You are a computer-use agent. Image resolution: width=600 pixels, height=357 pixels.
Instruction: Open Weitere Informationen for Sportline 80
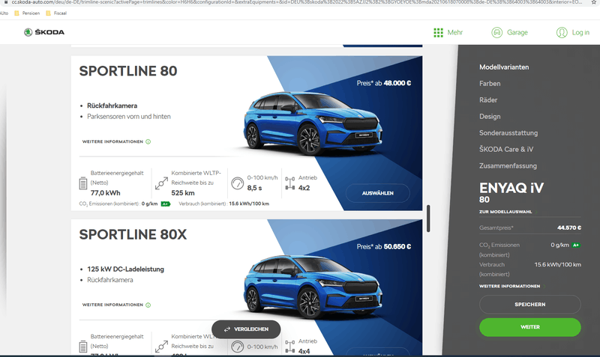click(112, 141)
